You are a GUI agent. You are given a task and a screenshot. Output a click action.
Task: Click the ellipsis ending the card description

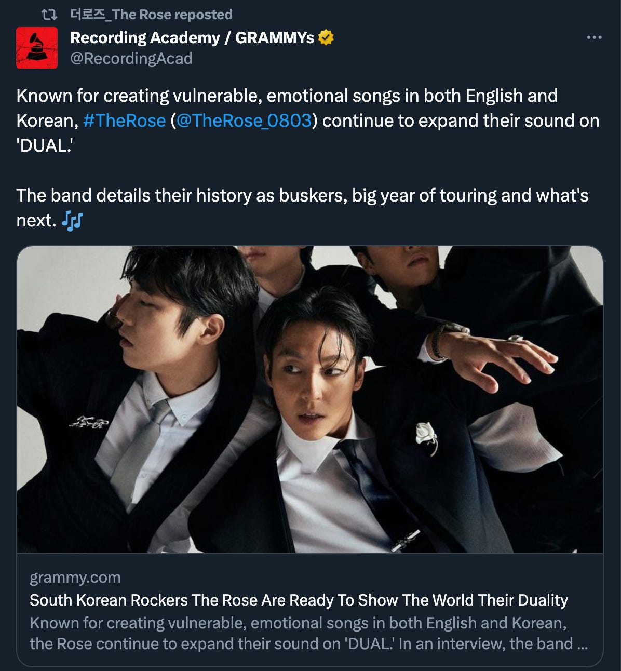[x=582, y=645]
